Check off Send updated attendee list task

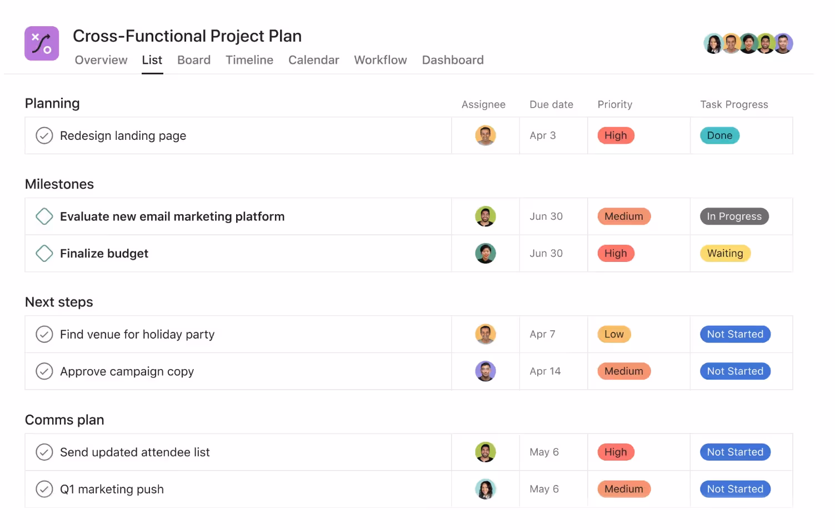pyautogui.click(x=44, y=452)
